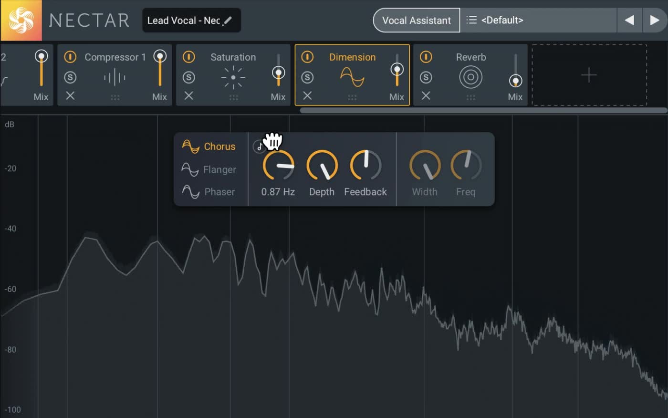Select Flanger mode
The height and width of the screenshot is (418, 668).
coord(209,169)
